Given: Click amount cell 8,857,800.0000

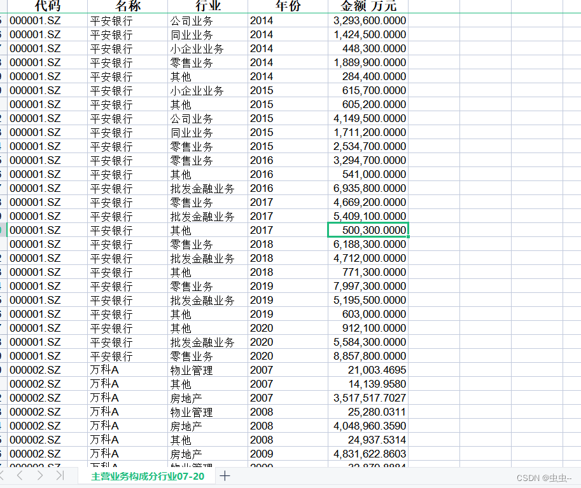Looking at the screenshot, I should (368, 356).
